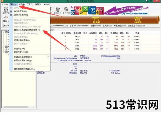
Task: Click the 标识 column header
Action: point(85,33)
